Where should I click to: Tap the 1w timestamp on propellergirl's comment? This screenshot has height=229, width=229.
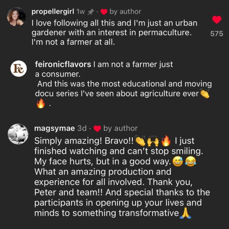81,11
